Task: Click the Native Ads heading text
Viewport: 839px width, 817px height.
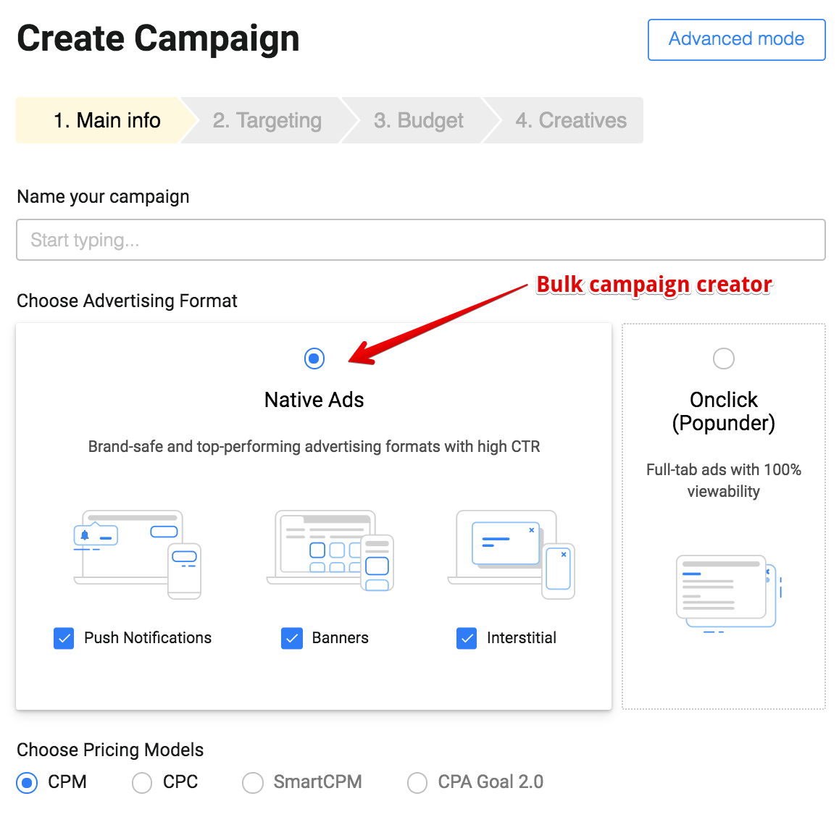Action: tap(314, 400)
